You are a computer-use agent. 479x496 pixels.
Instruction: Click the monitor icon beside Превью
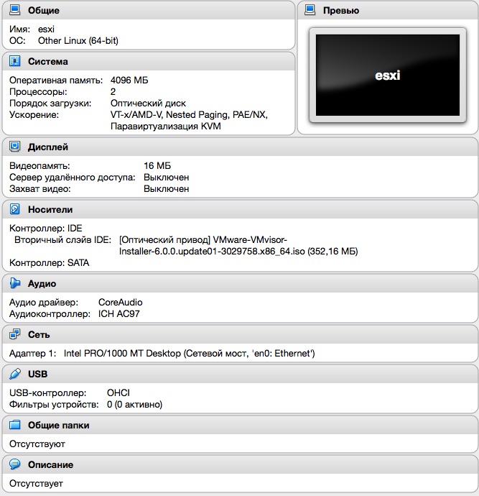310,11
